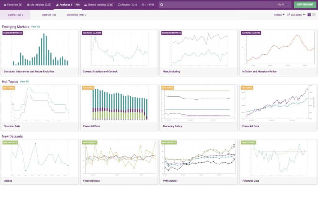
Task: Click the New Insight button
Action: click(x=305, y=5)
